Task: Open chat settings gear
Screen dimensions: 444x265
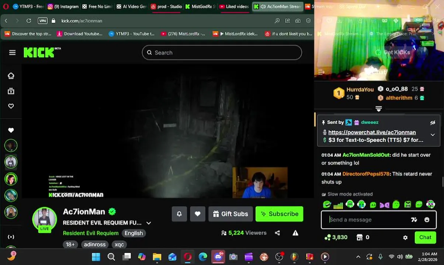Action: pyautogui.click(x=405, y=238)
